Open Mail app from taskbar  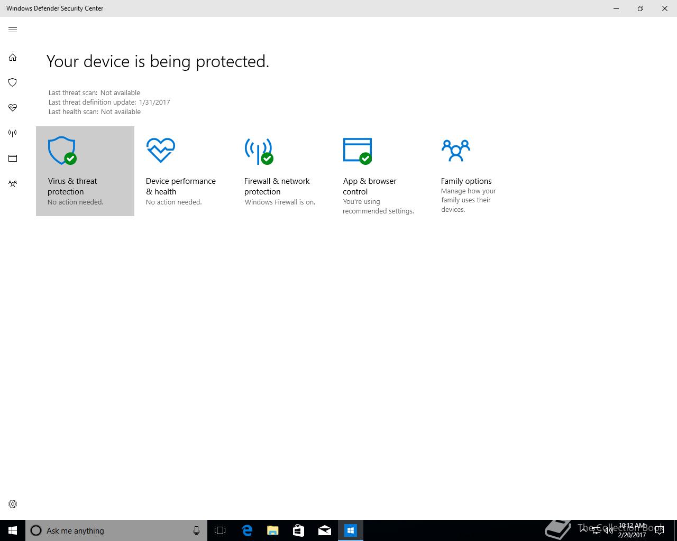[324, 530]
